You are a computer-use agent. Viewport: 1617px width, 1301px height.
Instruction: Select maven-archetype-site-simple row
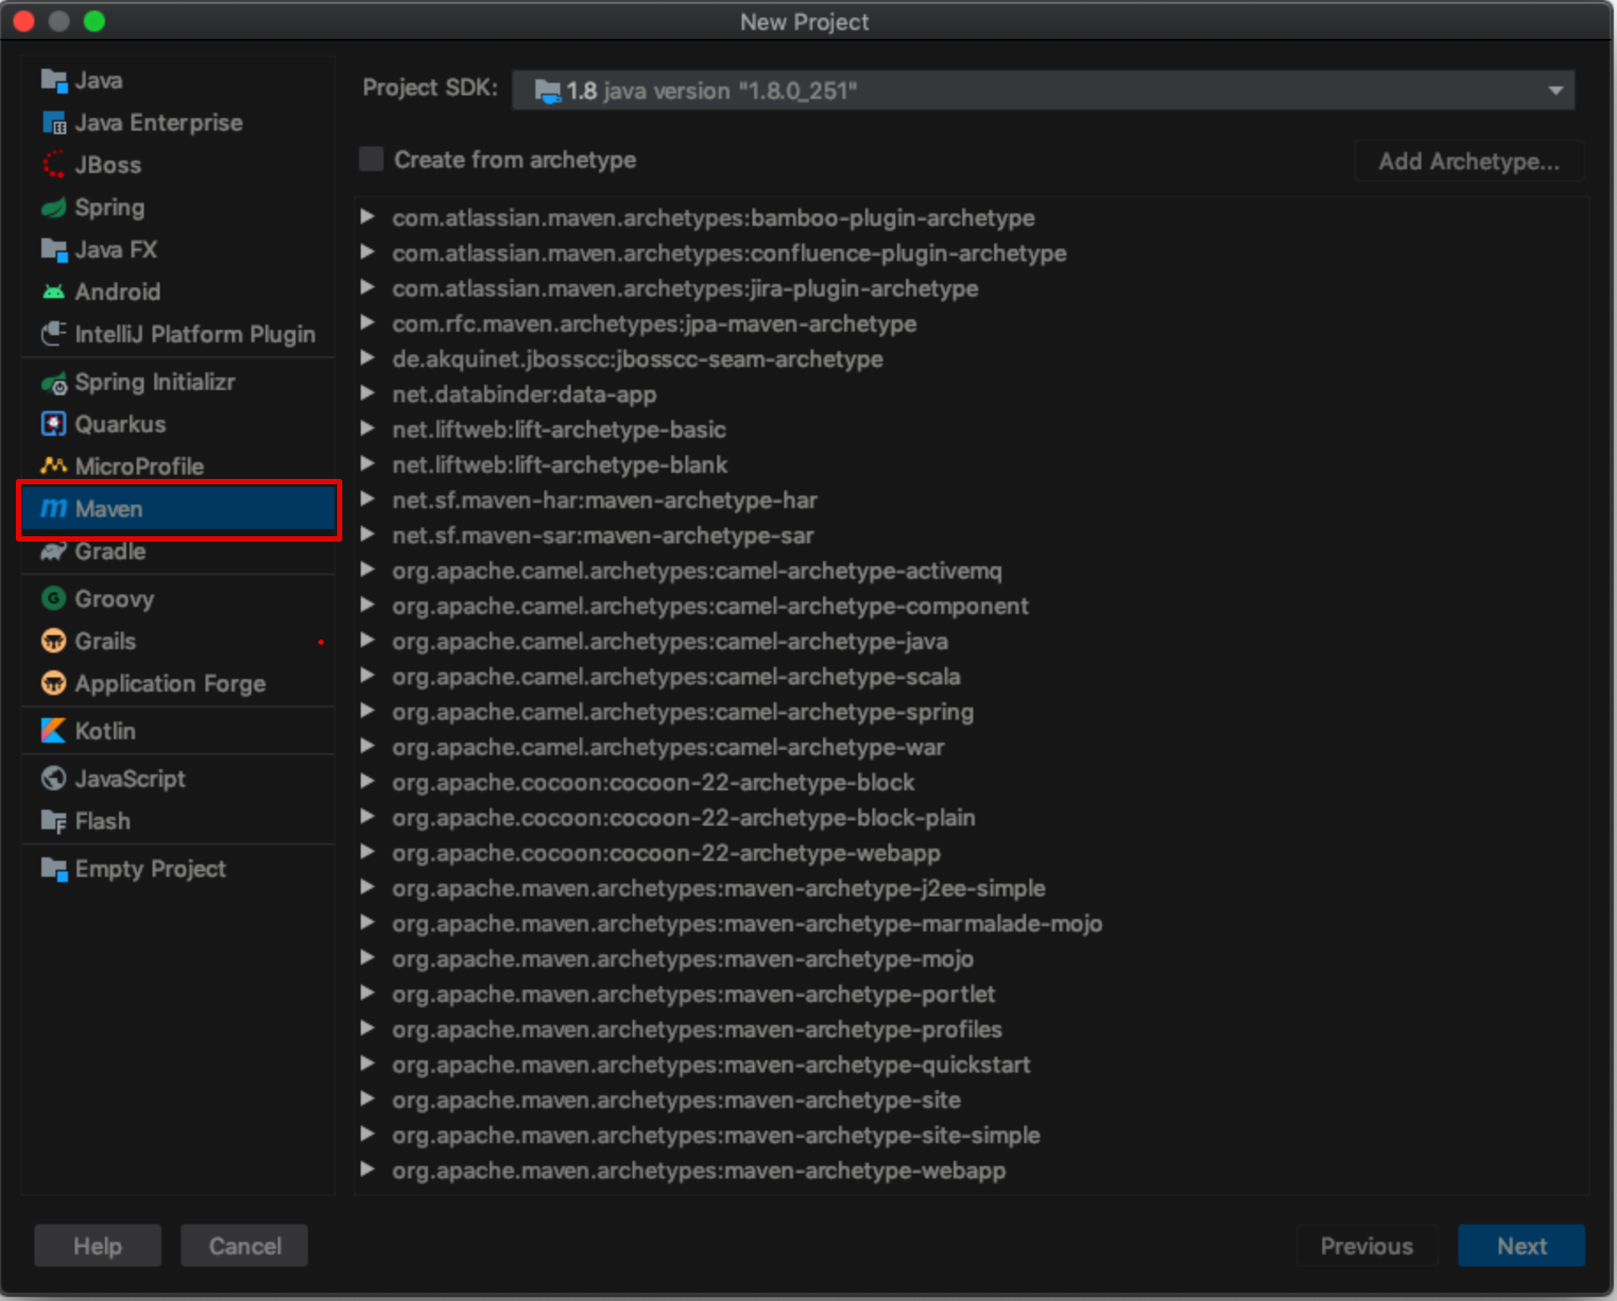(x=971, y=1135)
